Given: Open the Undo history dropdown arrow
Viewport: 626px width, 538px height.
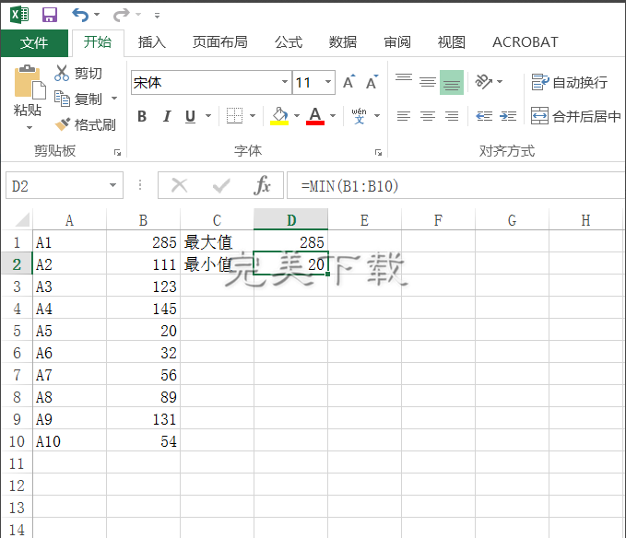Looking at the screenshot, I should pos(97,15).
